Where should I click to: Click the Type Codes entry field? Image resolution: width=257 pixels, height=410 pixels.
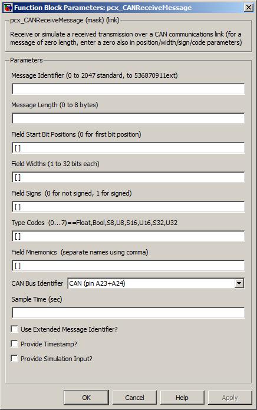point(128,236)
